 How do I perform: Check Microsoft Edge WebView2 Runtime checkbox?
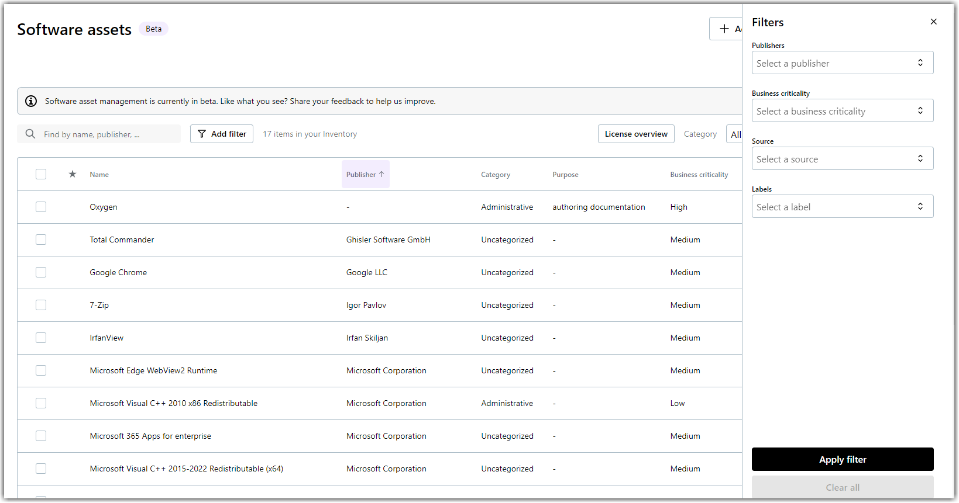pyautogui.click(x=41, y=370)
